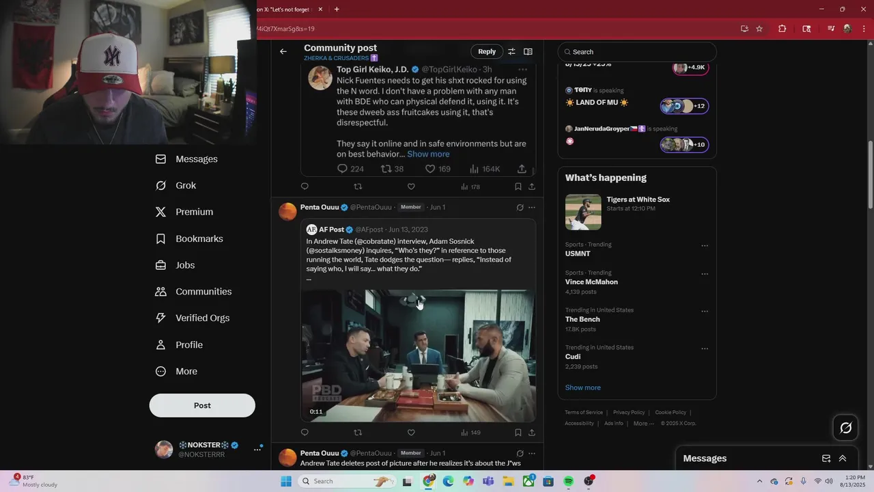Like the post with 178 views

click(x=411, y=187)
